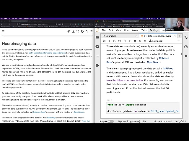Insert a cell below with plus icon
The height and width of the screenshot is (141, 189).
click(109, 41)
